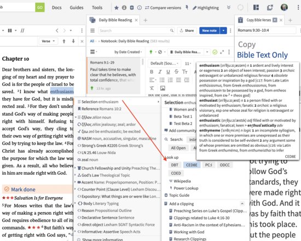Open the Highlighting tool
This screenshot has height=241, width=301.
(x=206, y=8)
